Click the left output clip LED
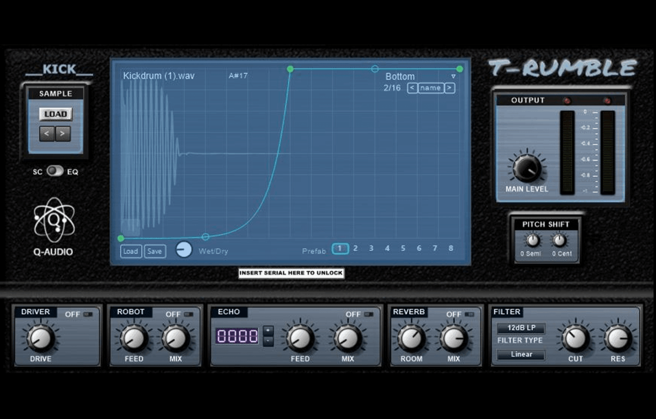Viewport: 656px width, 419px height. click(x=567, y=101)
